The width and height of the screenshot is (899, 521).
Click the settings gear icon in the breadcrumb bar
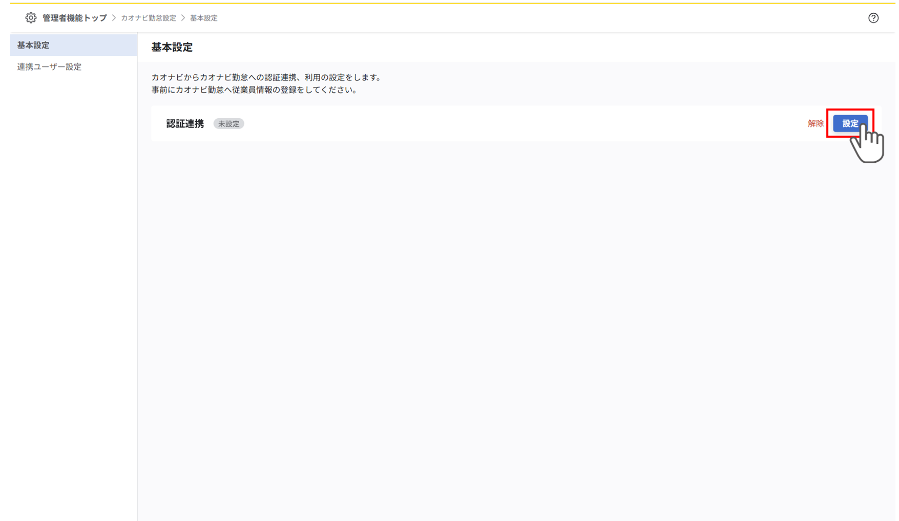pos(31,17)
